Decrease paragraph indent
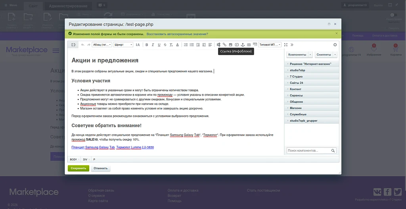This screenshot has width=406, height=209. [x=204, y=45]
